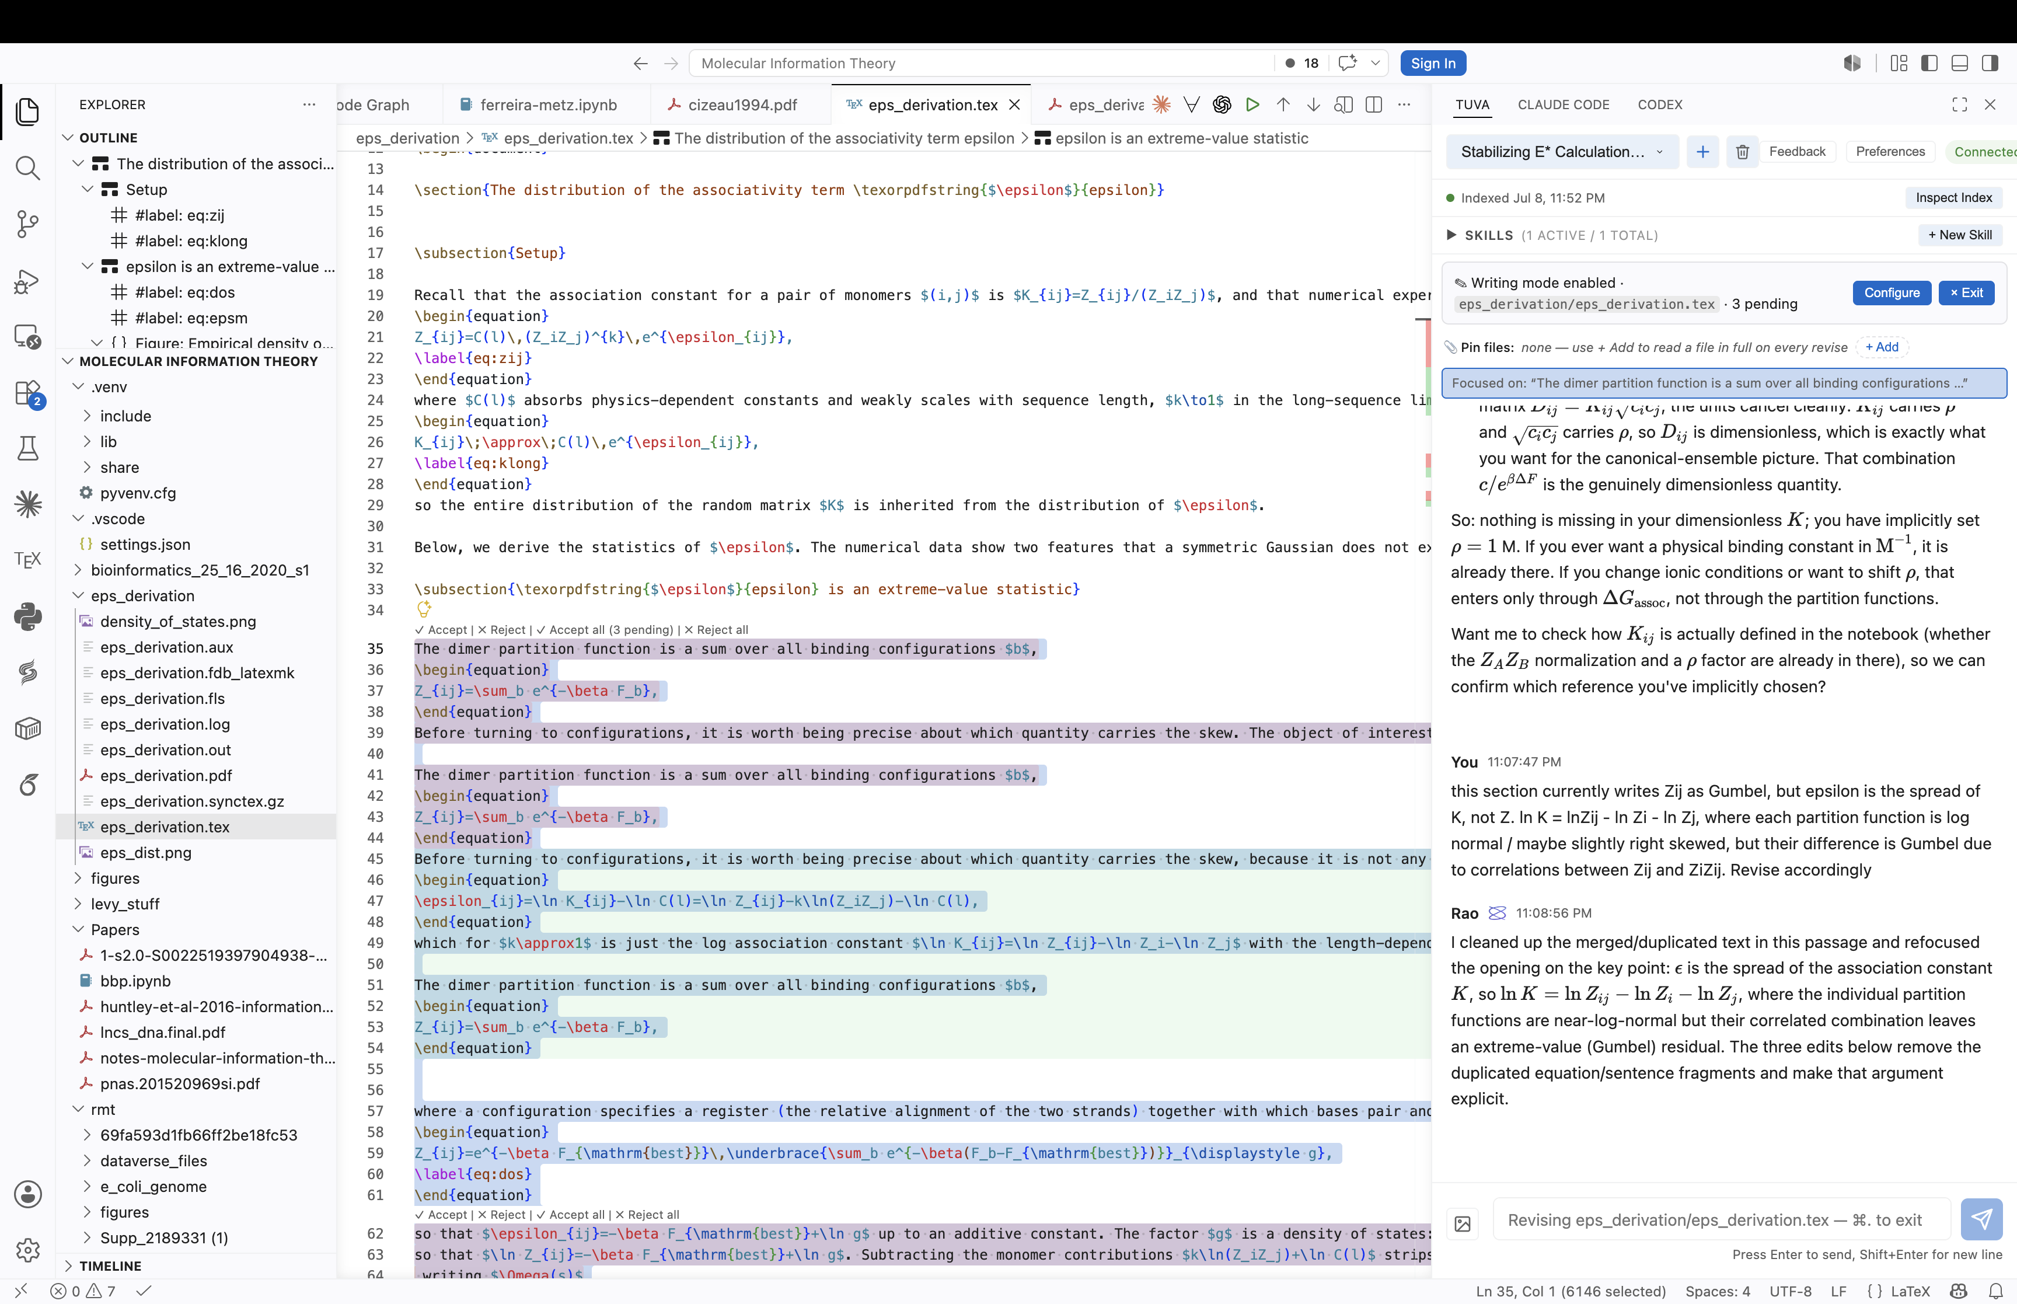This screenshot has height=1304, width=2017.
Task: Maximize the Tuva panel
Action: [1959, 105]
